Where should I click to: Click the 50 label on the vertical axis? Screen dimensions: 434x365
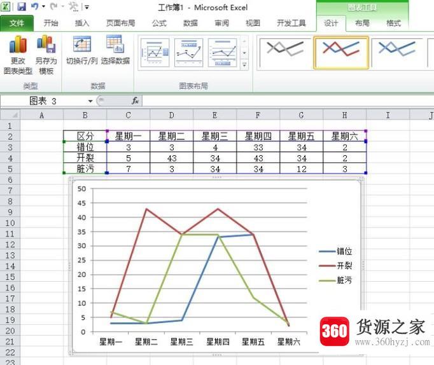(81, 189)
